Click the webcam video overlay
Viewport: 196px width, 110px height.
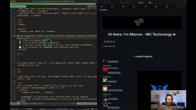(168, 100)
